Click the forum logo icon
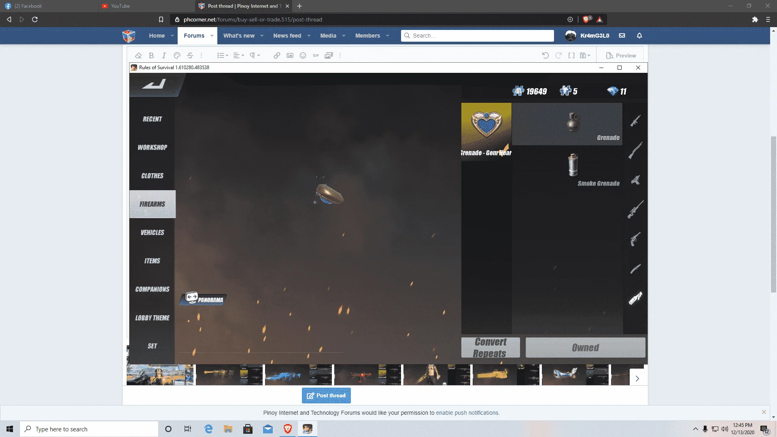The image size is (777, 437). tap(129, 36)
